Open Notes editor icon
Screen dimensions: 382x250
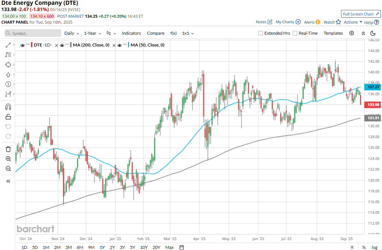[x=270, y=22]
